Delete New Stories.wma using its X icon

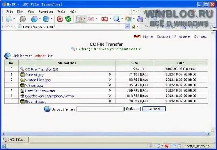click(x=110, y=90)
